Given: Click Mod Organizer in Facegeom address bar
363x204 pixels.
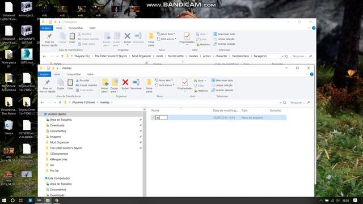Looking at the screenshot, I should point(141,56).
